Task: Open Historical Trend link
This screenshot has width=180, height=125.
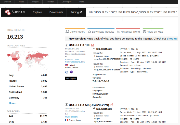Action: (x=128, y=32)
